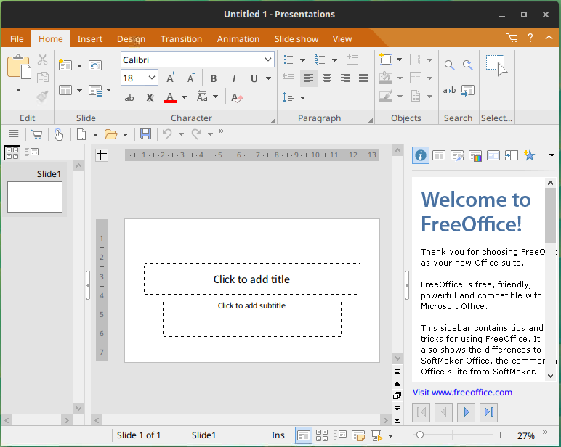This screenshot has width=561, height=447.
Task: Enable strikethrough text formatting
Action: [x=129, y=97]
